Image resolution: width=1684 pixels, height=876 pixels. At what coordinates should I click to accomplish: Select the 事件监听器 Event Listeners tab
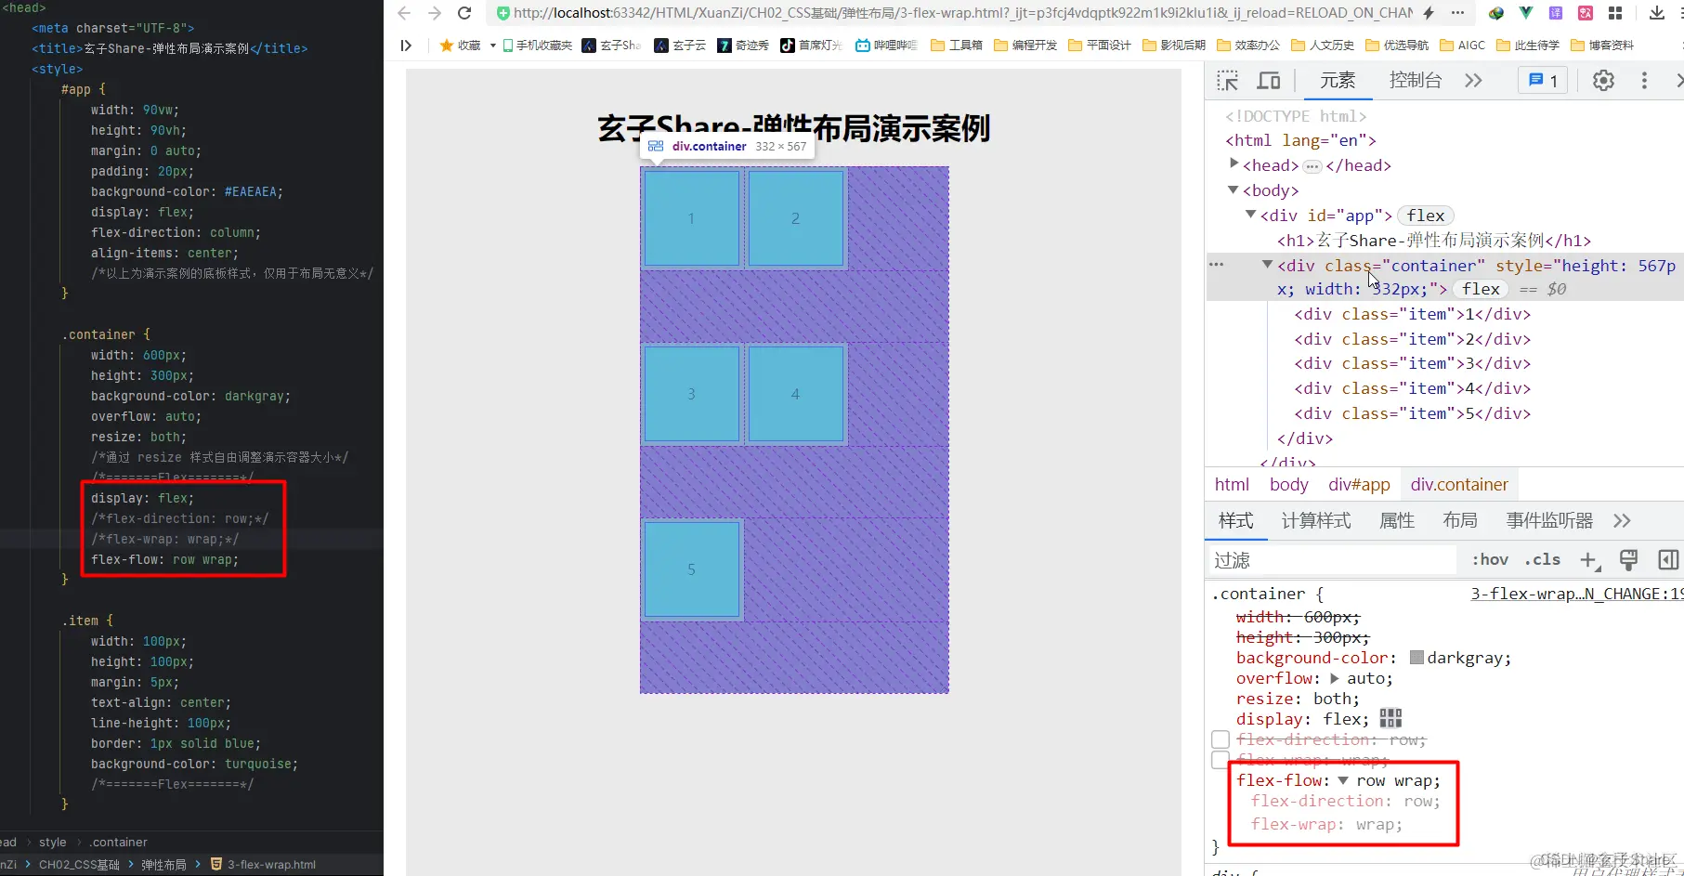coord(1549,520)
